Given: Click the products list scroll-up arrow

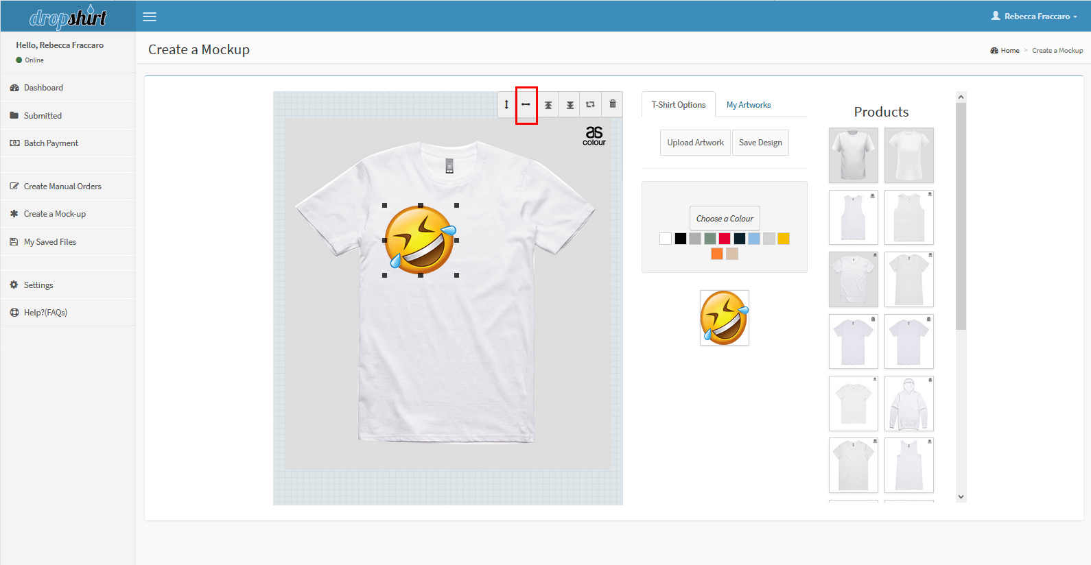Looking at the screenshot, I should point(961,97).
